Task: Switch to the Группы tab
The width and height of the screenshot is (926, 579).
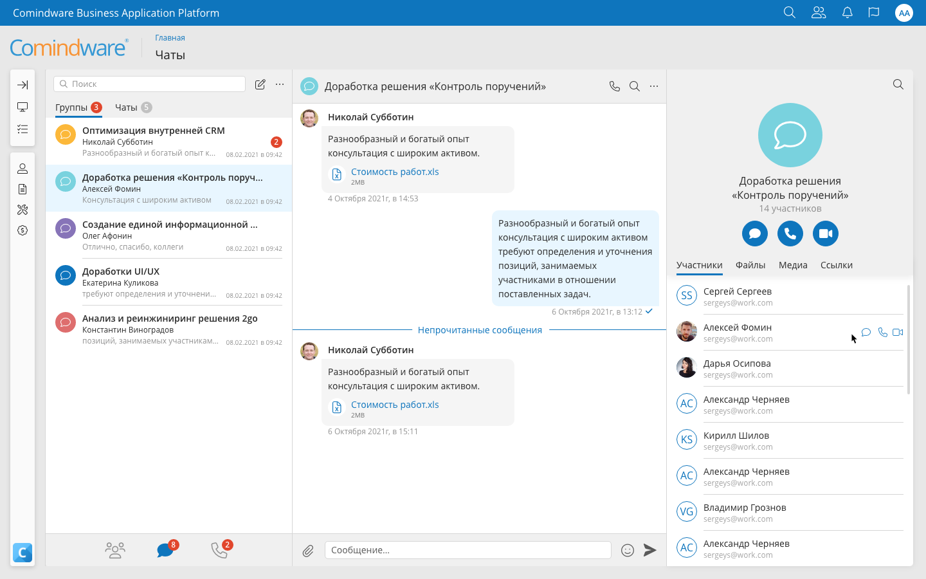Action: (x=78, y=107)
